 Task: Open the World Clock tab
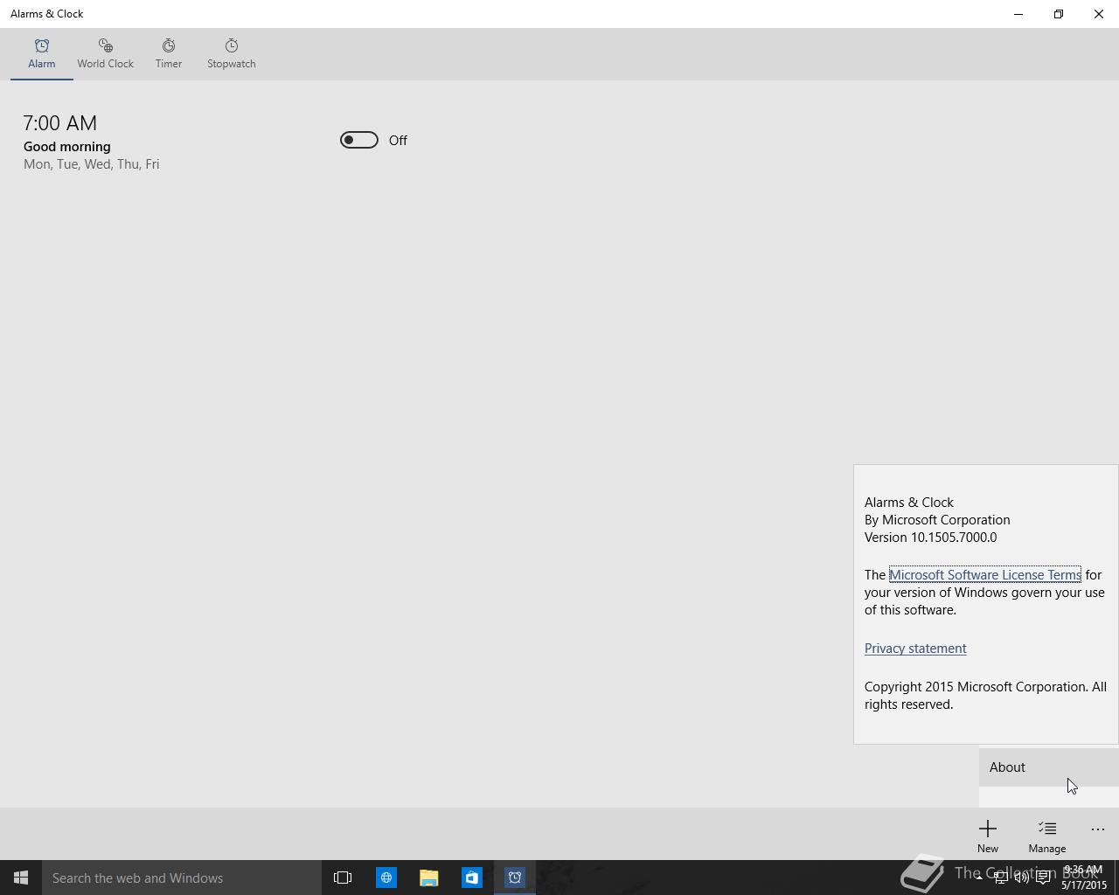point(105,53)
